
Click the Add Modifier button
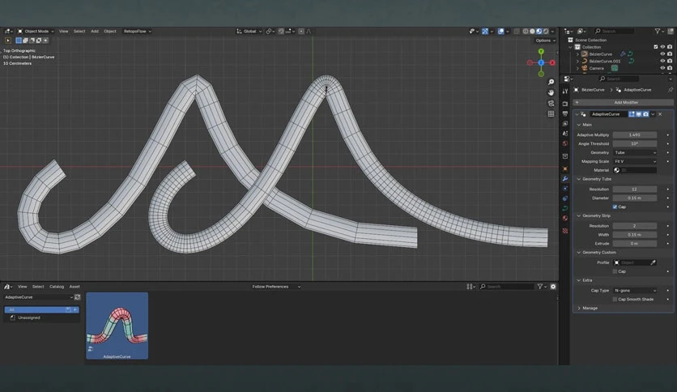point(623,102)
